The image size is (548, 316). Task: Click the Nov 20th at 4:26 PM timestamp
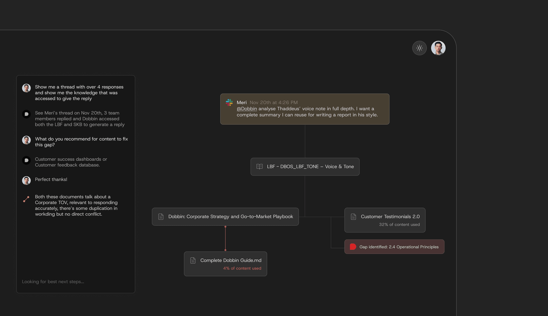click(274, 102)
